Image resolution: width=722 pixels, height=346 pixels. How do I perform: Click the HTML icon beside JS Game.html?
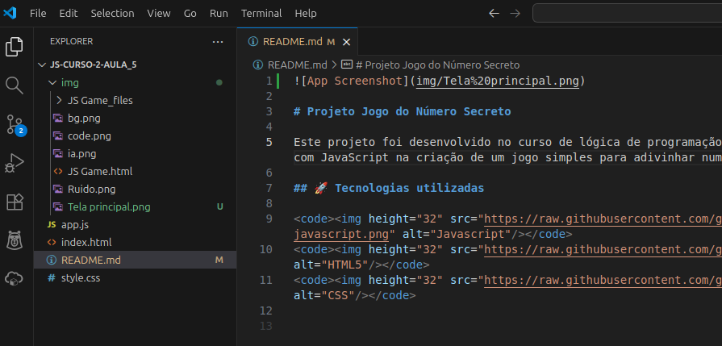[58, 171]
